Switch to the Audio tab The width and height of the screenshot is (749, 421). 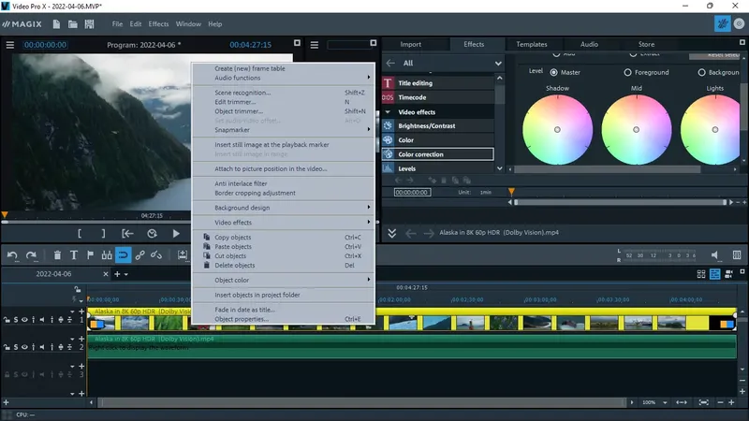click(x=589, y=44)
